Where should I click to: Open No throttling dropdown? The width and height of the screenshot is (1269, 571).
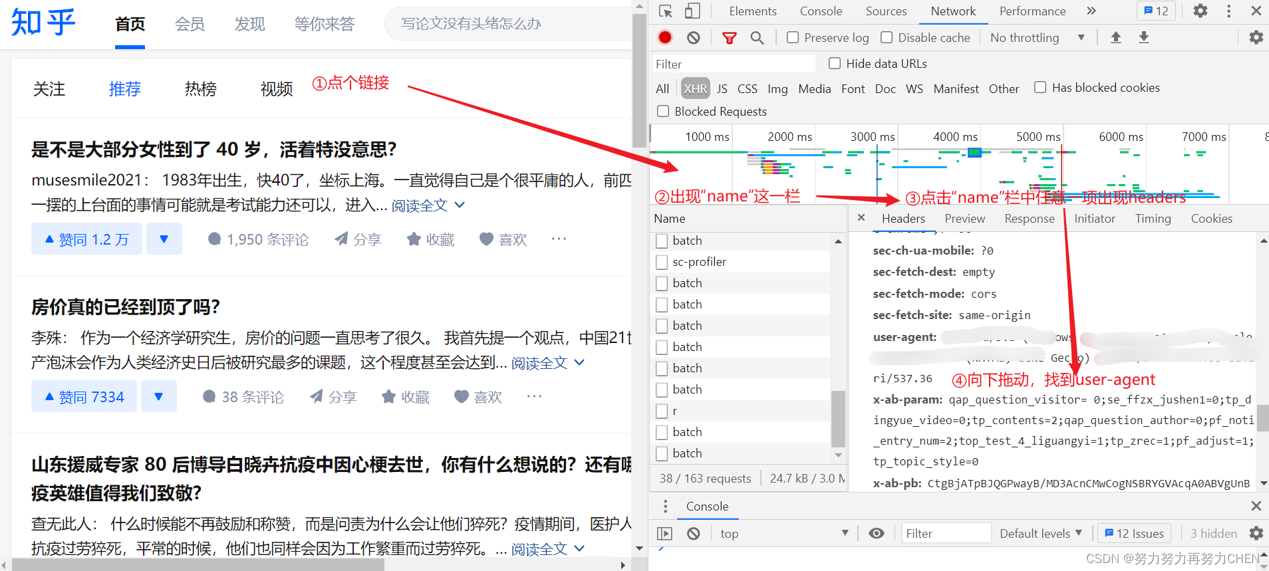point(1037,38)
